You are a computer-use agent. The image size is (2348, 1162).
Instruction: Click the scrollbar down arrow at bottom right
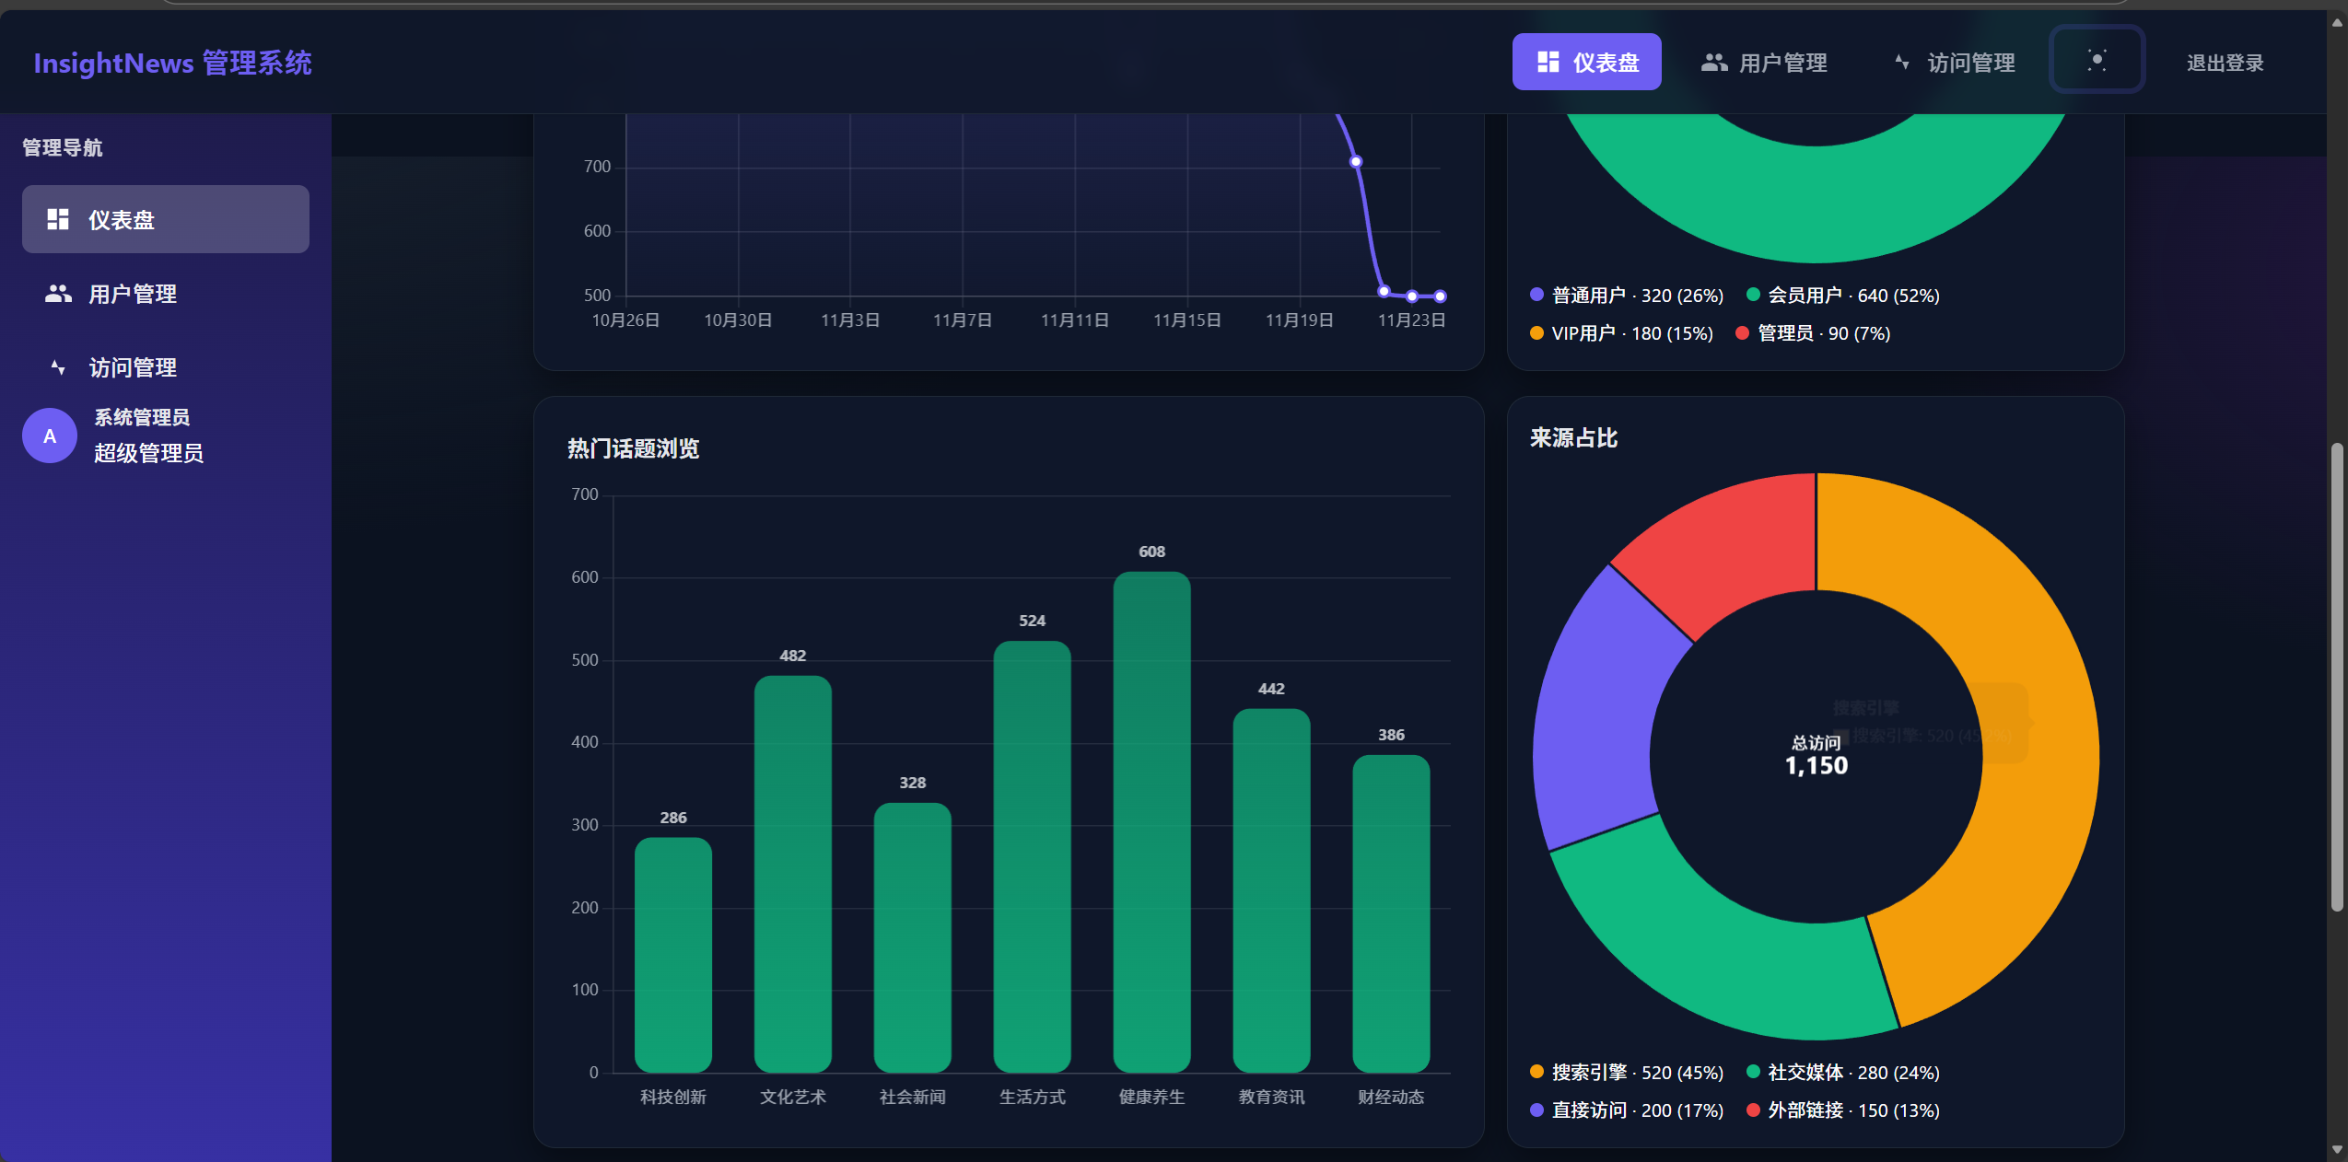point(2337,1150)
